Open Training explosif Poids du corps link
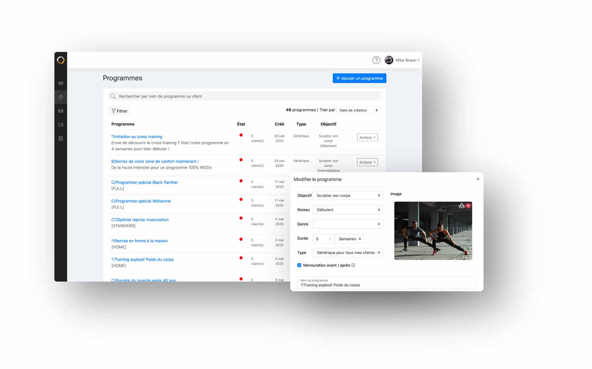Image resolution: width=592 pixels, height=369 pixels. (142, 259)
